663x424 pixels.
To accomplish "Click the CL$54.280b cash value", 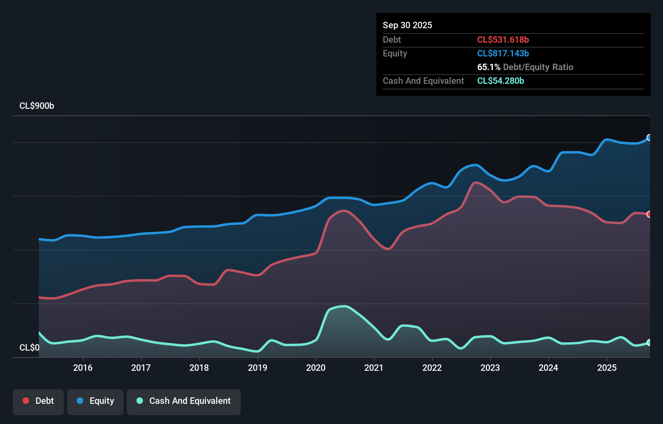I will click(501, 81).
